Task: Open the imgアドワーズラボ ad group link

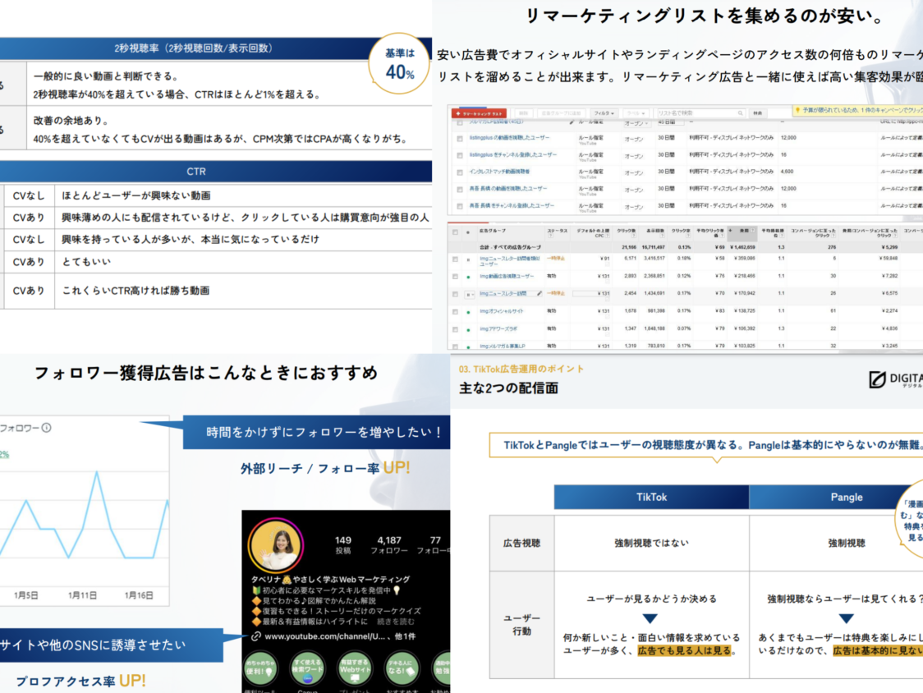Action: pyautogui.click(x=498, y=329)
